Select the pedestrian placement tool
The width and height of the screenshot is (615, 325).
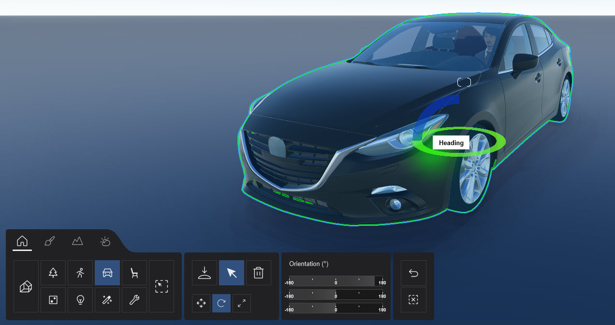(x=80, y=272)
